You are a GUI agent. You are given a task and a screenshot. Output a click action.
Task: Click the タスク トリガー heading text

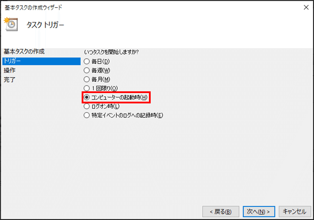(45, 25)
